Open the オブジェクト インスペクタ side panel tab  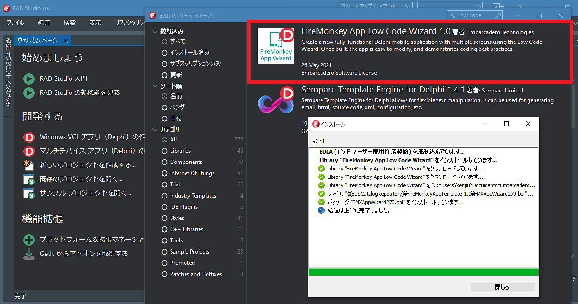[8, 79]
